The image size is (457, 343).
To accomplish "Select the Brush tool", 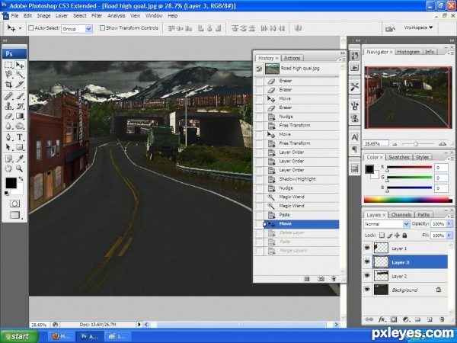I will click(x=20, y=96).
